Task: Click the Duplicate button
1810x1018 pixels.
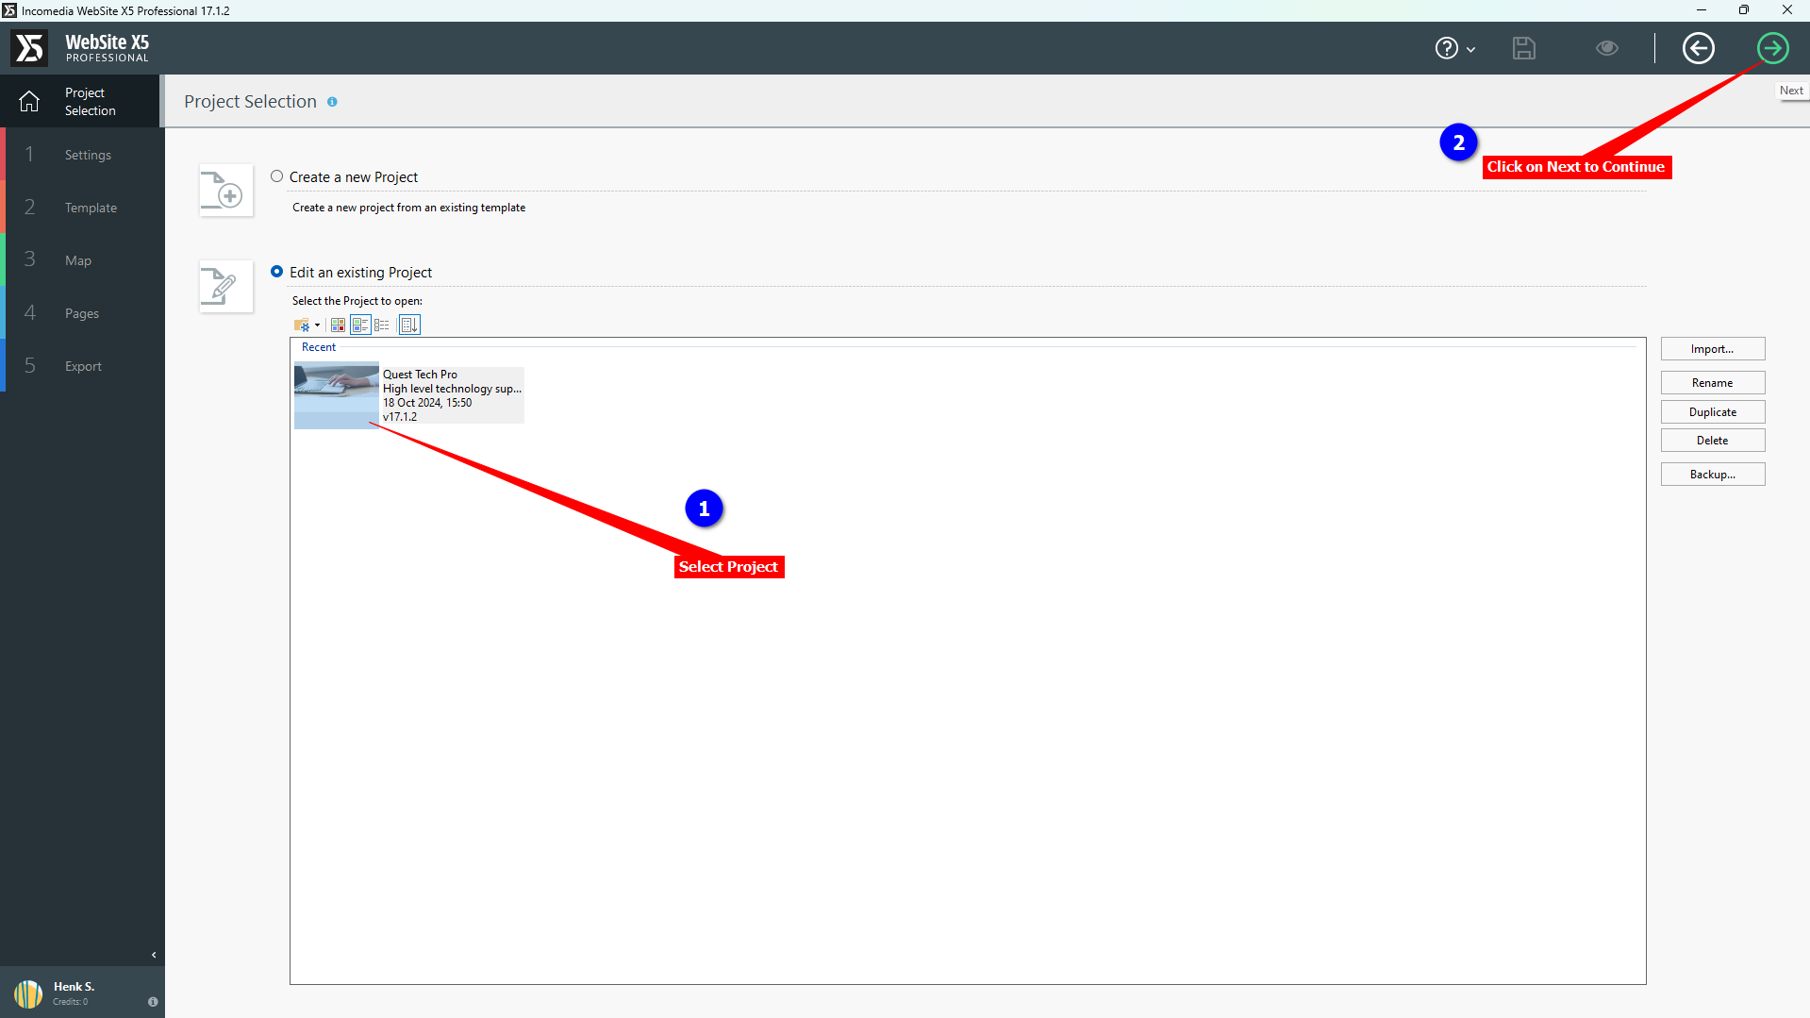Action: pyautogui.click(x=1712, y=412)
